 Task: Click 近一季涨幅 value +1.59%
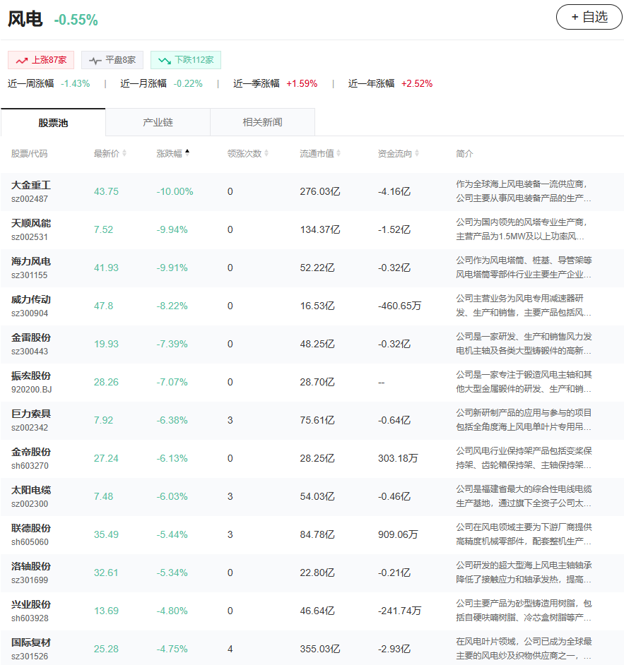302,83
